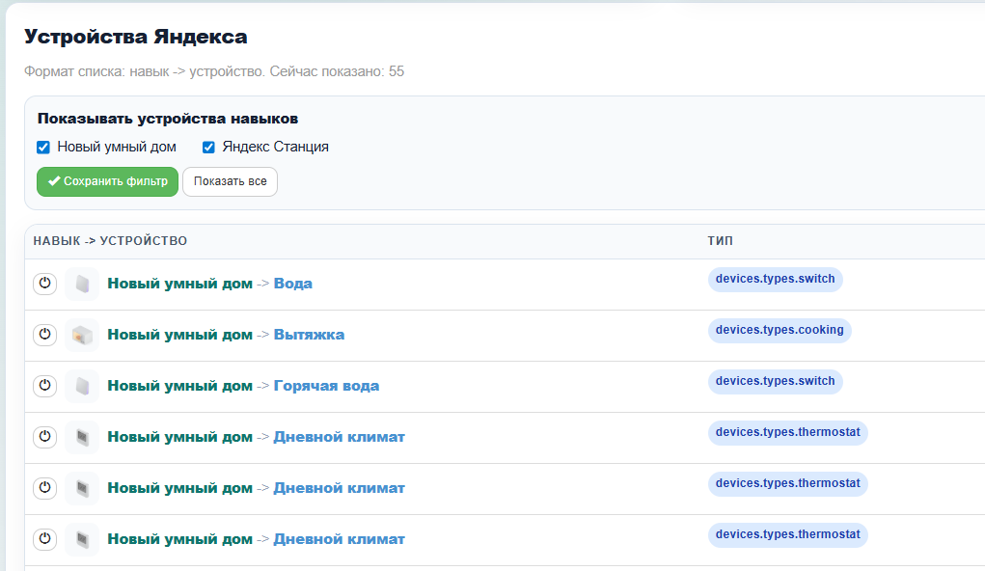Click the devices.types.switch badge in the Вода row

coord(776,279)
